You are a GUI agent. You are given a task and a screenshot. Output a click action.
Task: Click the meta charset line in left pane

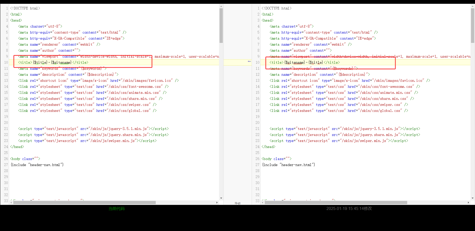pyautogui.click(x=40, y=26)
